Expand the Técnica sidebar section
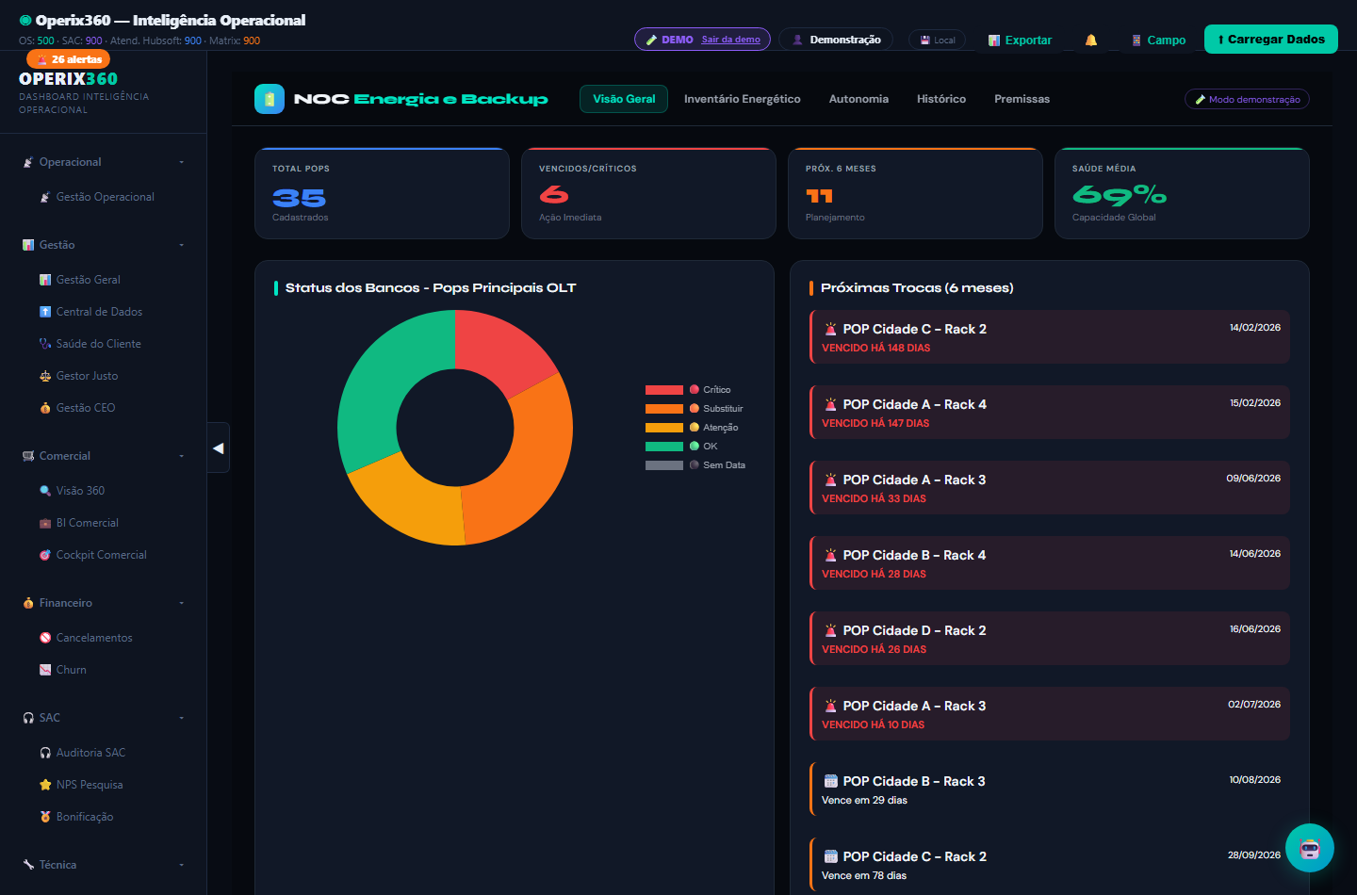The width and height of the screenshot is (1357, 895). pyautogui.click(x=104, y=865)
